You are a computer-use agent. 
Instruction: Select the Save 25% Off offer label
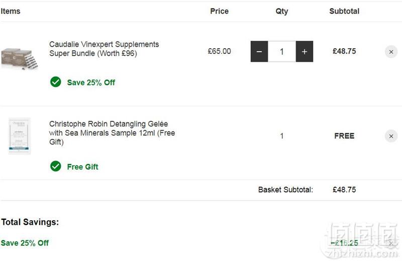pos(91,82)
